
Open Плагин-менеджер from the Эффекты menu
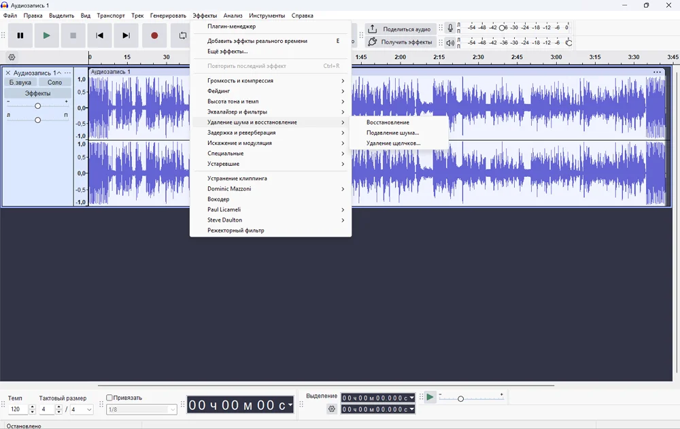tap(232, 27)
